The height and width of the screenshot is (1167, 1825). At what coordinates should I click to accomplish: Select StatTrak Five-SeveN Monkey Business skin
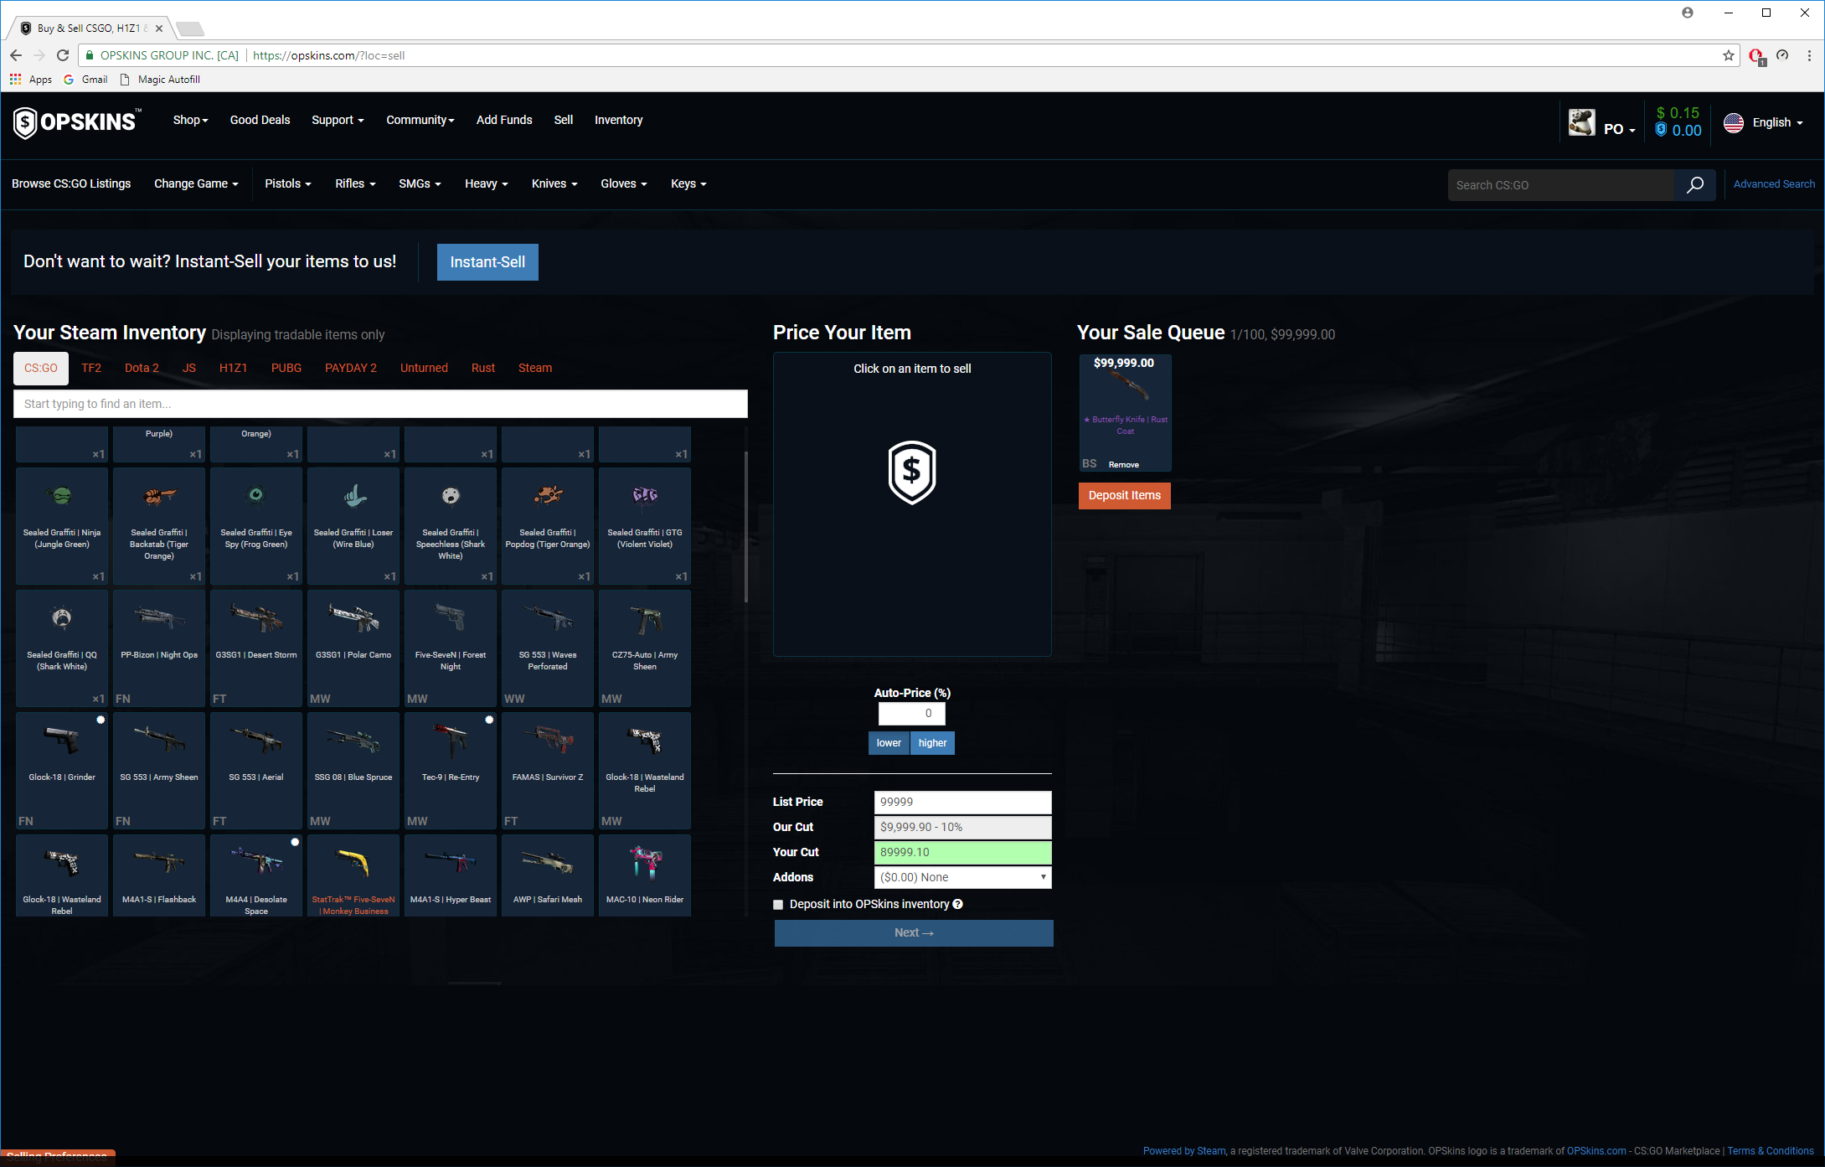tap(353, 875)
